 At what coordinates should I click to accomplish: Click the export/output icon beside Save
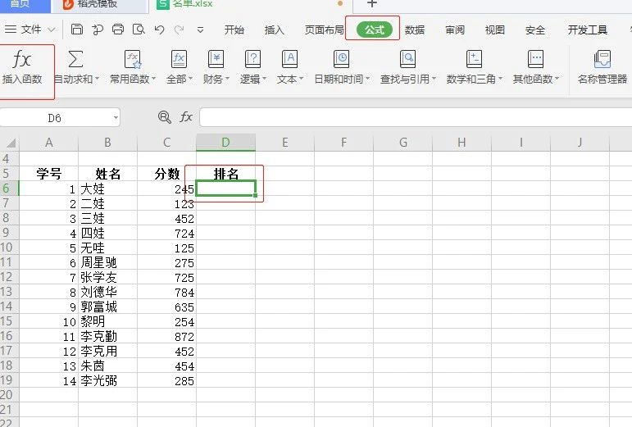coord(98,30)
